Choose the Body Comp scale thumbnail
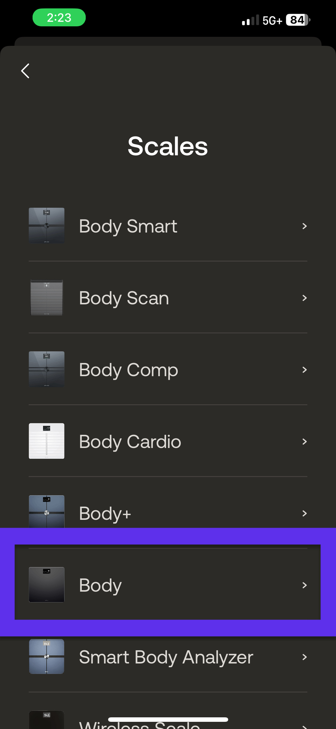336x729 pixels. click(47, 369)
